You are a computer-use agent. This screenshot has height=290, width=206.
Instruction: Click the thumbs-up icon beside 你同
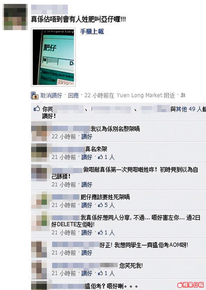pos(37,109)
